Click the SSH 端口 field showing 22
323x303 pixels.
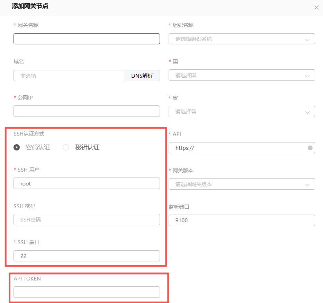[x=87, y=256]
